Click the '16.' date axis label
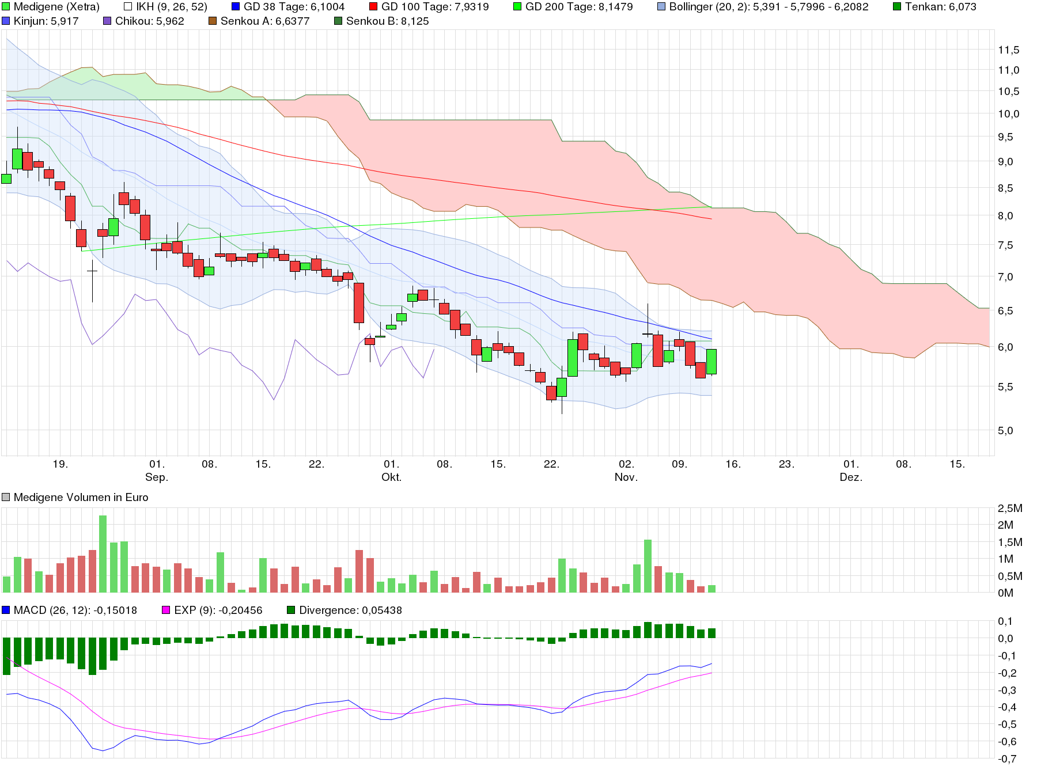1037x770 pixels. (x=733, y=464)
